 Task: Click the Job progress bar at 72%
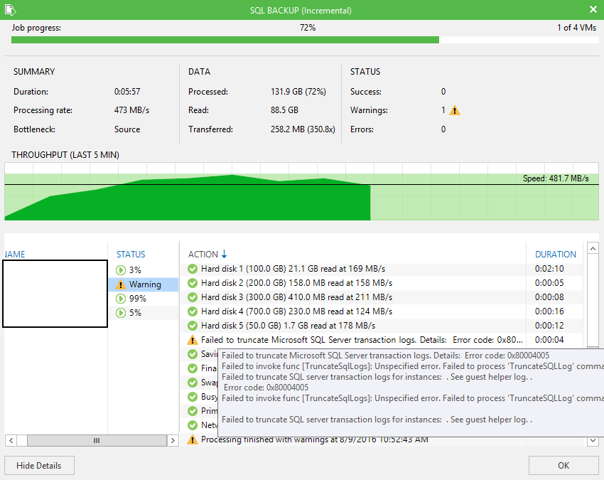(x=305, y=40)
